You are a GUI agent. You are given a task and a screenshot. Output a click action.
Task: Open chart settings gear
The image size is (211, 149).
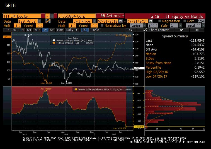[197, 30]
